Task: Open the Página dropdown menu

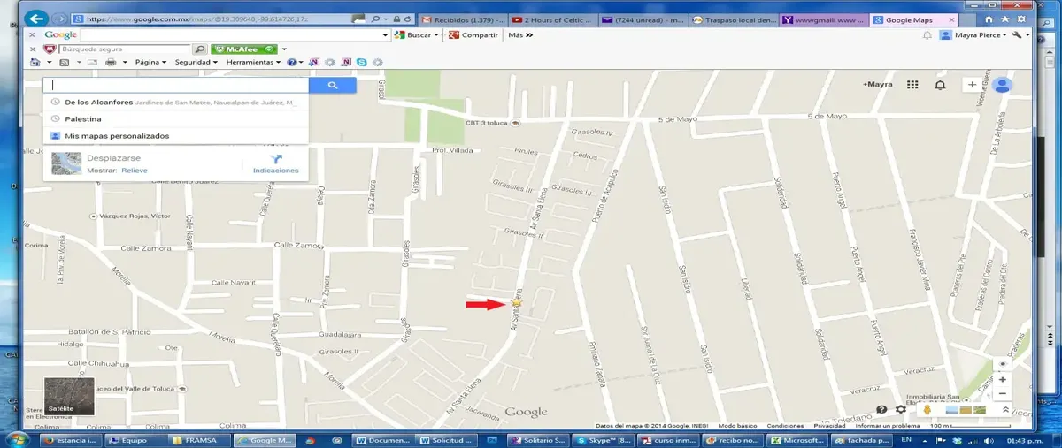Action: pos(150,62)
